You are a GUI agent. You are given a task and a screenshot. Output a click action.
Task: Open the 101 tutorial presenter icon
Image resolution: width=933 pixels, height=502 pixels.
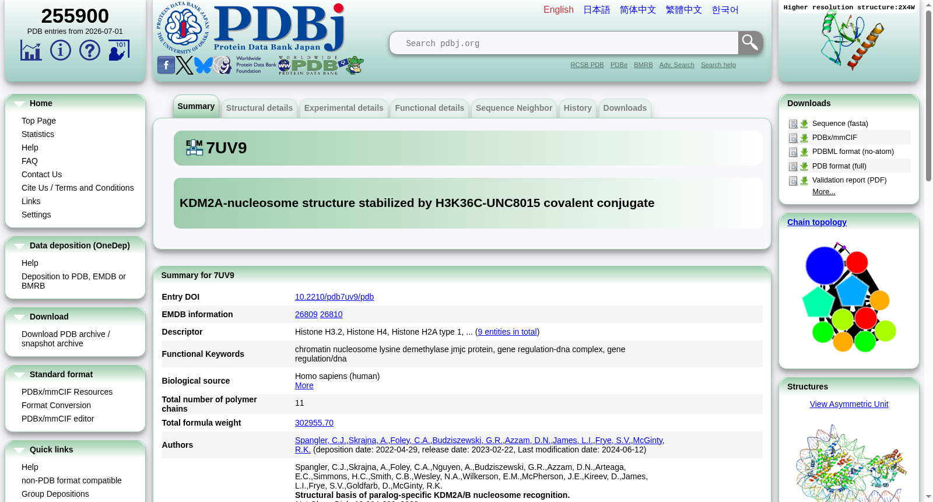pyautogui.click(x=118, y=50)
